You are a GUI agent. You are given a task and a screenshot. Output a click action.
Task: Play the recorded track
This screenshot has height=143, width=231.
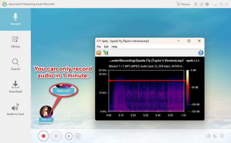[69, 136]
